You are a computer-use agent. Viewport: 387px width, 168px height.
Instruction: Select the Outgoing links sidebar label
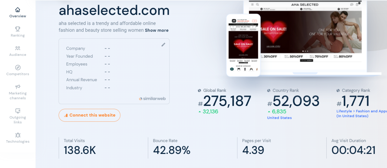tap(18, 120)
